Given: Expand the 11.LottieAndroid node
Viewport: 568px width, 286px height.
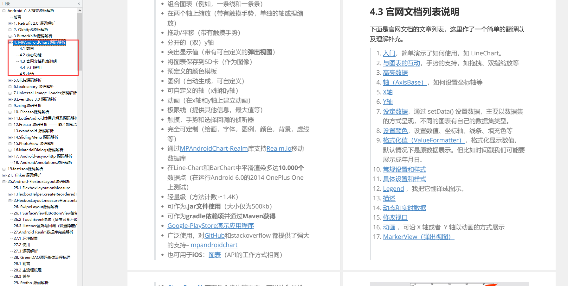Looking at the screenshot, I should (10, 118).
